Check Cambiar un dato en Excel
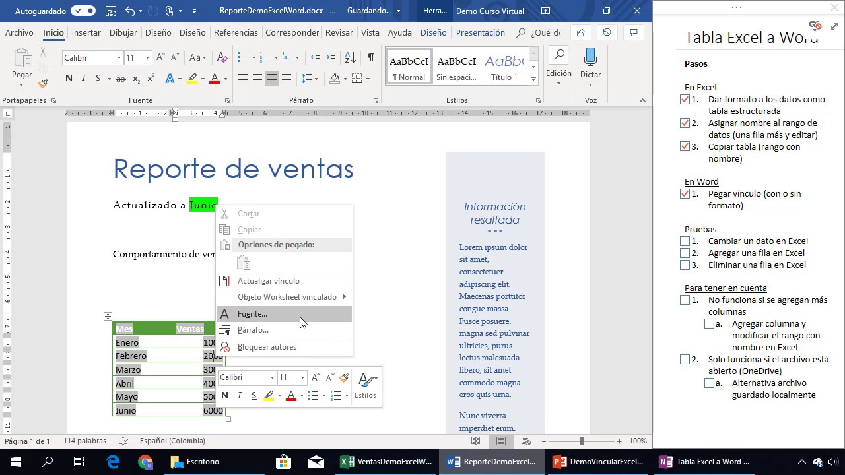 tap(685, 241)
